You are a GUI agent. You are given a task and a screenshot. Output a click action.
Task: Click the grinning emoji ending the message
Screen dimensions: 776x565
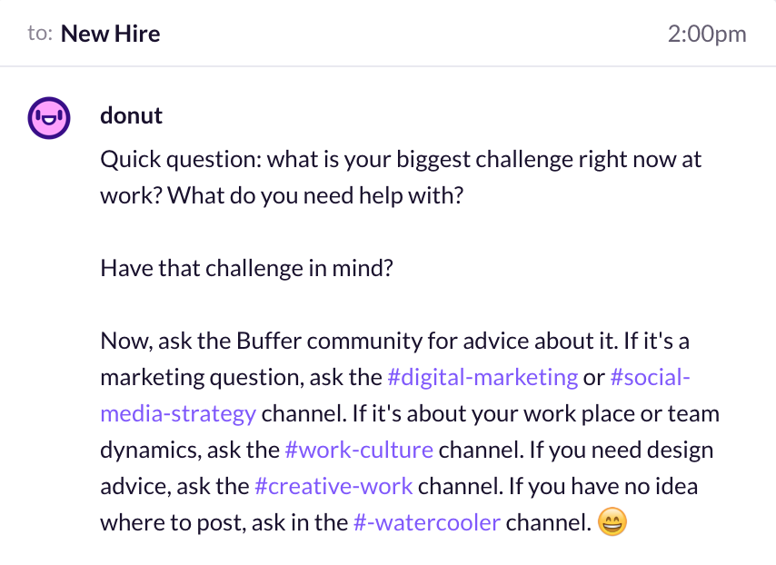point(612,521)
